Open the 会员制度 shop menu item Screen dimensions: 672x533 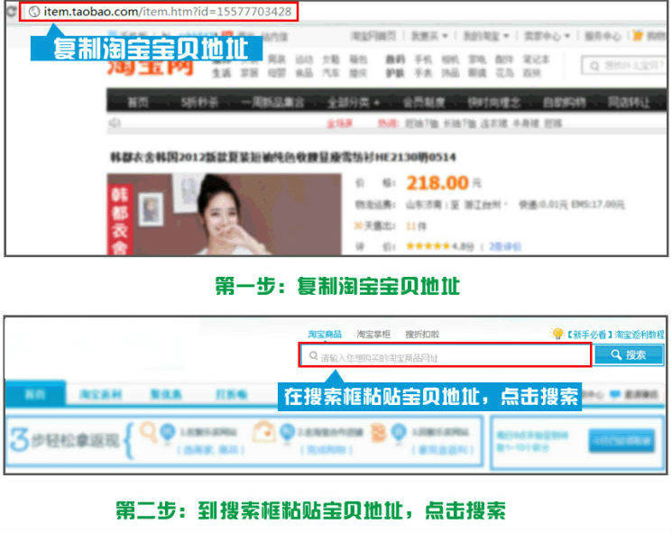click(x=423, y=103)
